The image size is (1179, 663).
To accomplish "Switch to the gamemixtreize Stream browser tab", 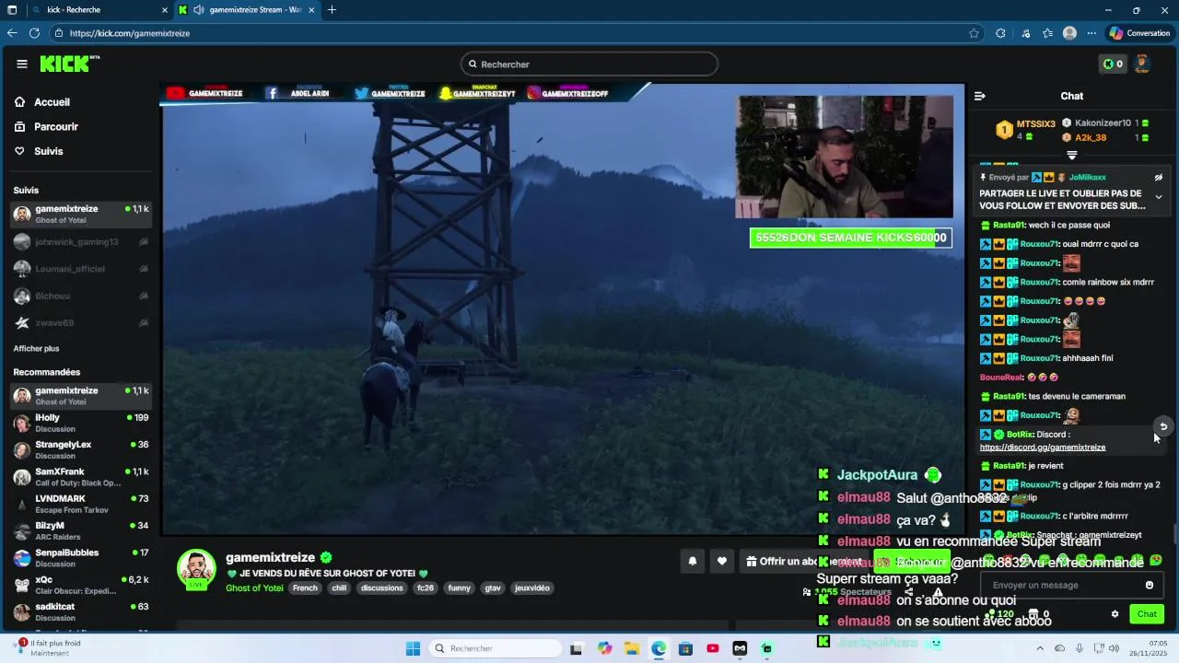I will point(251,10).
